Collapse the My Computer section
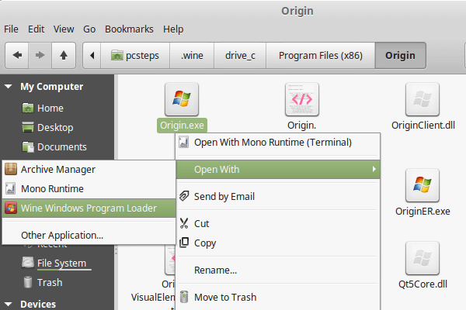Viewport: 466px width, 310px height. [x=8, y=87]
